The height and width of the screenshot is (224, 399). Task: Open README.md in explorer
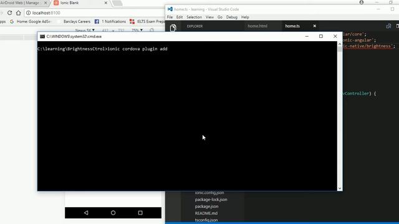click(x=206, y=213)
